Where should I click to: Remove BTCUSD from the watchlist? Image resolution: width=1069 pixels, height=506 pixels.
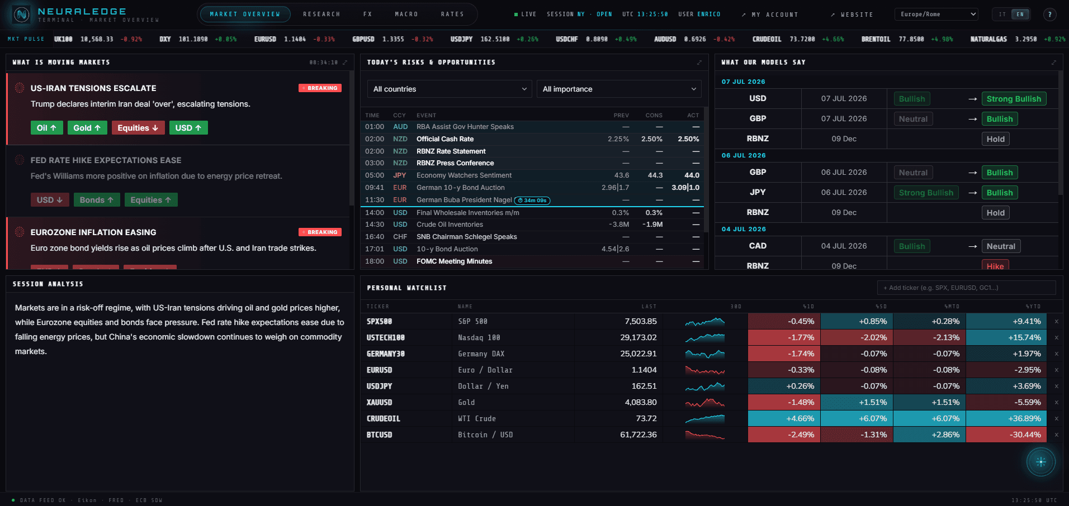pyautogui.click(x=1056, y=435)
